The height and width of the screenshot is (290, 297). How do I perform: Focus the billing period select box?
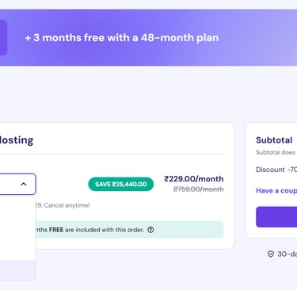click(17, 184)
